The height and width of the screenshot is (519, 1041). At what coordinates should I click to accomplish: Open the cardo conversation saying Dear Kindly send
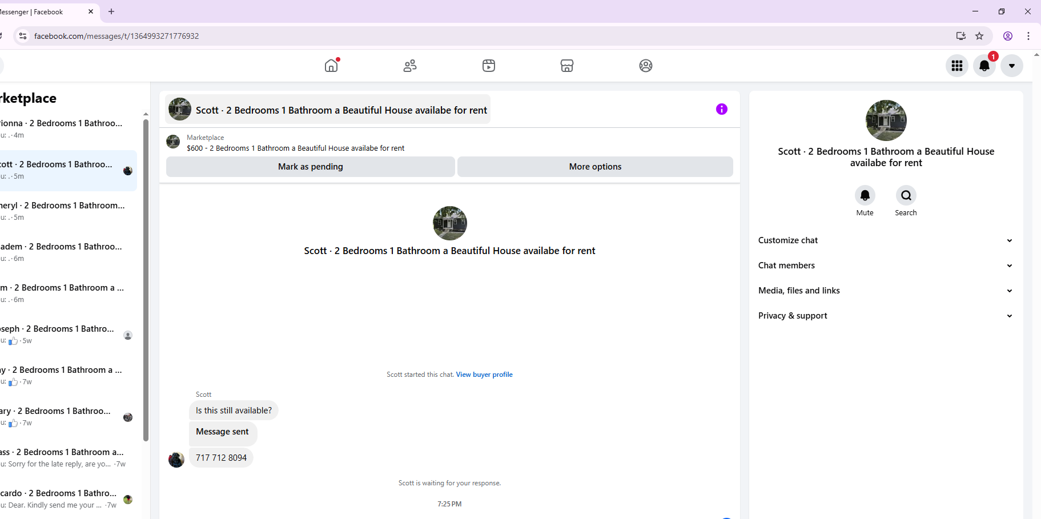pyautogui.click(x=69, y=500)
